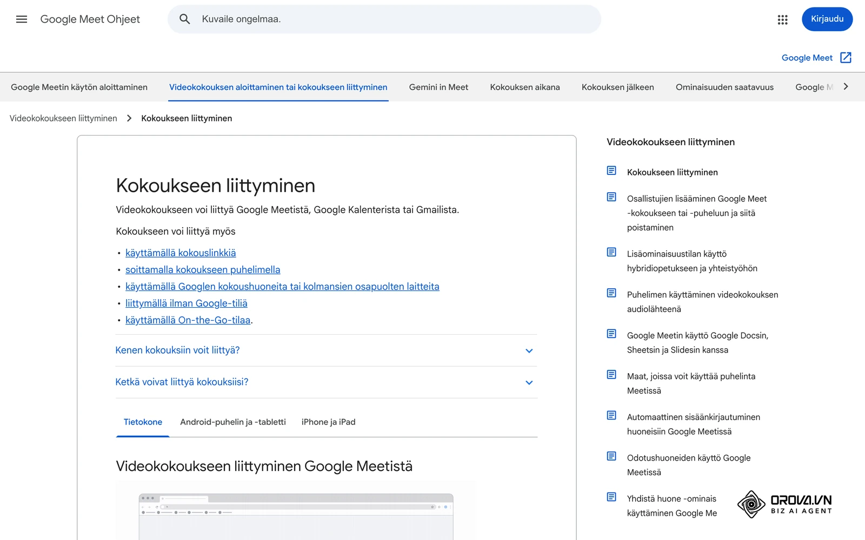This screenshot has height=540, width=865.
Task: Select the Tietokone tab
Action: 143,422
